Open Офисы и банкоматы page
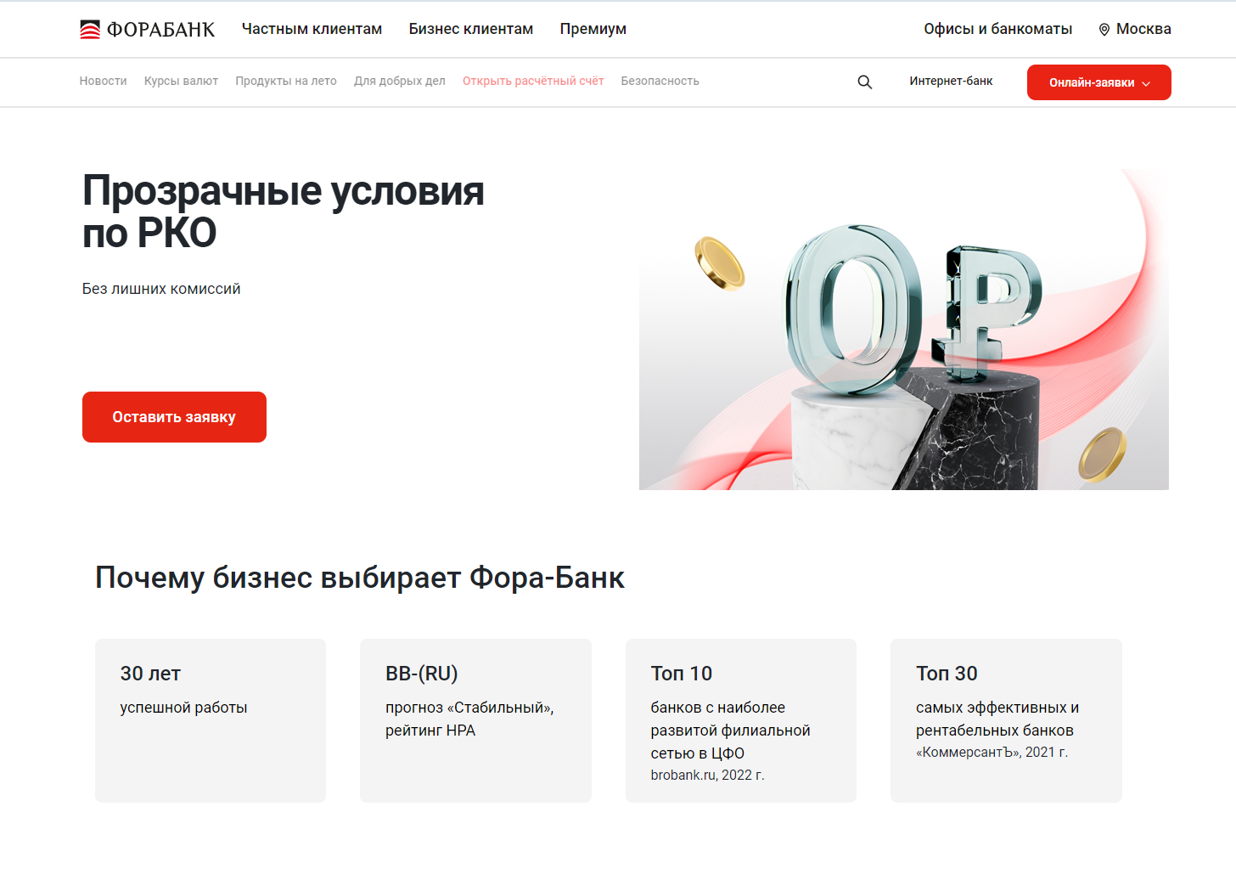 tap(997, 29)
